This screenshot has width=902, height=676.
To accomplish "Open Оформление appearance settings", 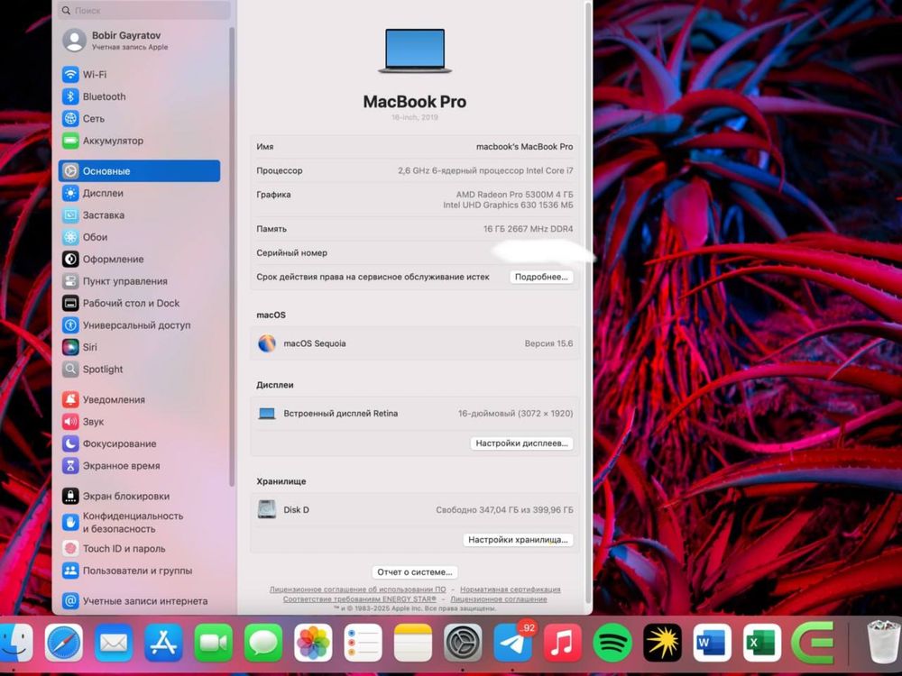I will tap(139, 260).
